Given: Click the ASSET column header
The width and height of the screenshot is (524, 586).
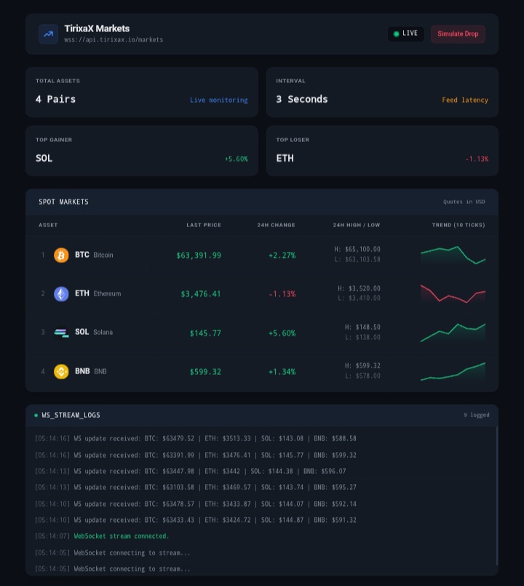Looking at the screenshot, I should (x=48, y=225).
